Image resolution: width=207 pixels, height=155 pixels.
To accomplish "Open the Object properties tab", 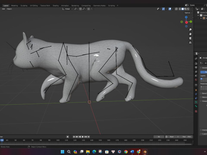I will pyautogui.click(x=196, y=90).
